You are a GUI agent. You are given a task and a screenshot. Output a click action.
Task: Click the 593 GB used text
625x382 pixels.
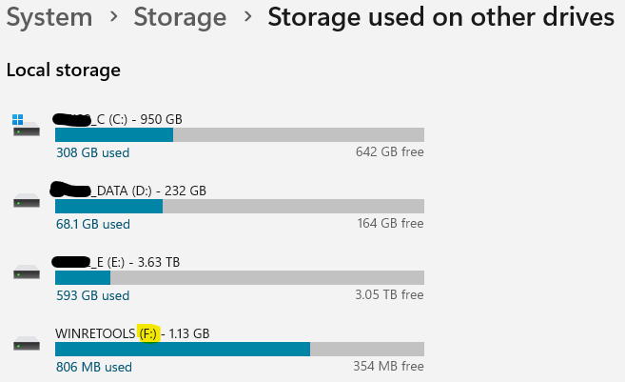(x=93, y=295)
